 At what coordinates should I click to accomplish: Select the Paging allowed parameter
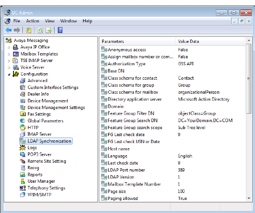coord(123,199)
